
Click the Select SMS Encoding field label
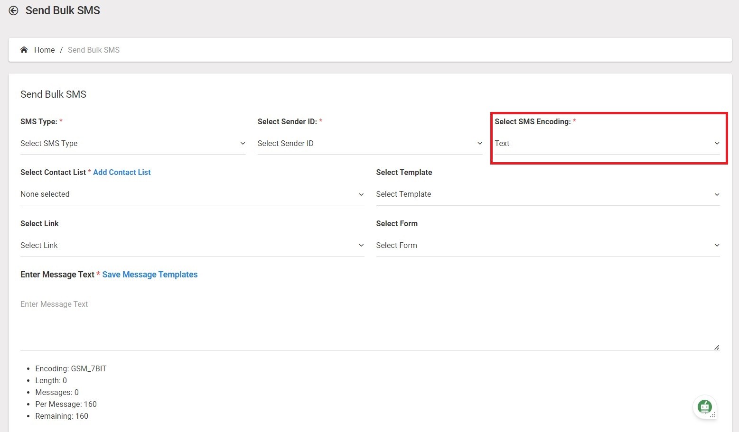pyautogui.click(x=532, y=121)
